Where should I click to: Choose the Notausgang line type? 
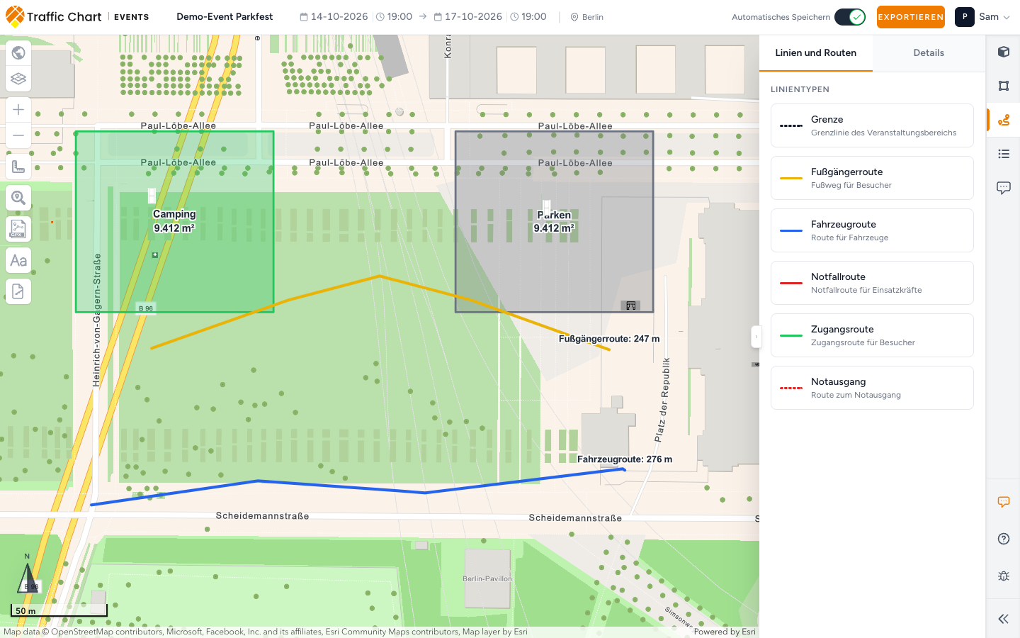coord(872,388)
